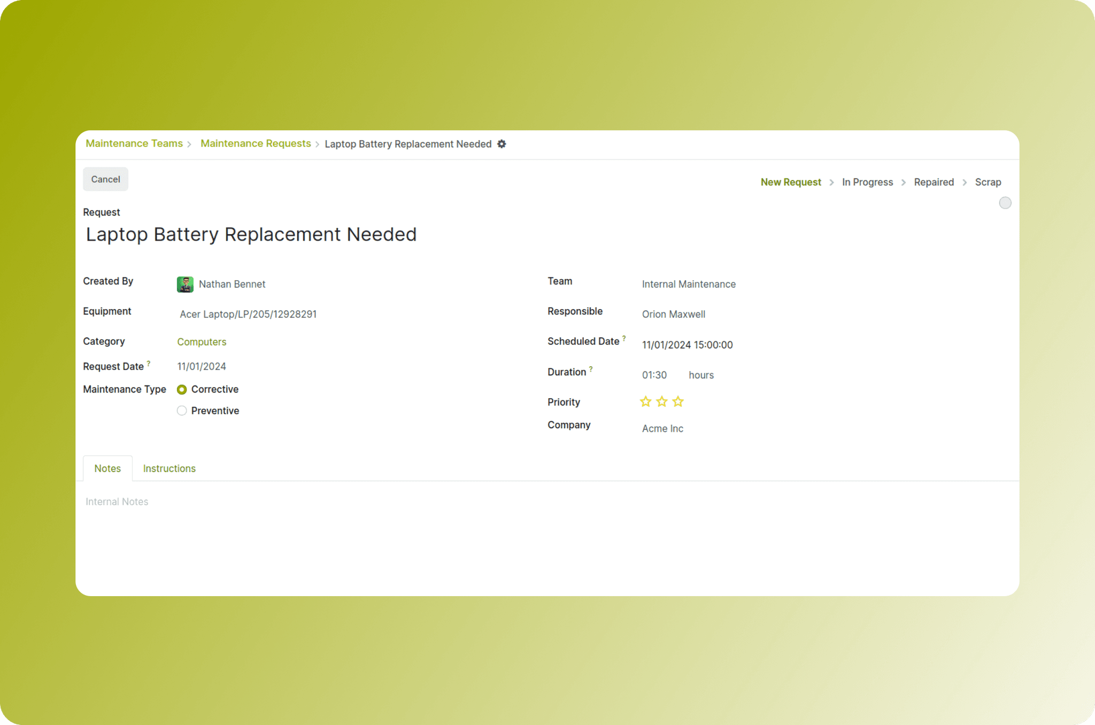Click the Cancel button
The width and height of the screenshot is (1095, 725).
[x=105, y=179]
